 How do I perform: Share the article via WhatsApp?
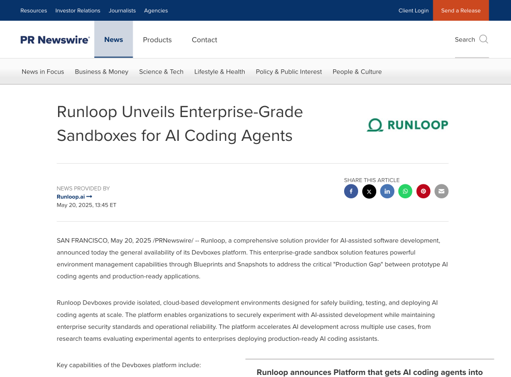(x=405, y=191)
